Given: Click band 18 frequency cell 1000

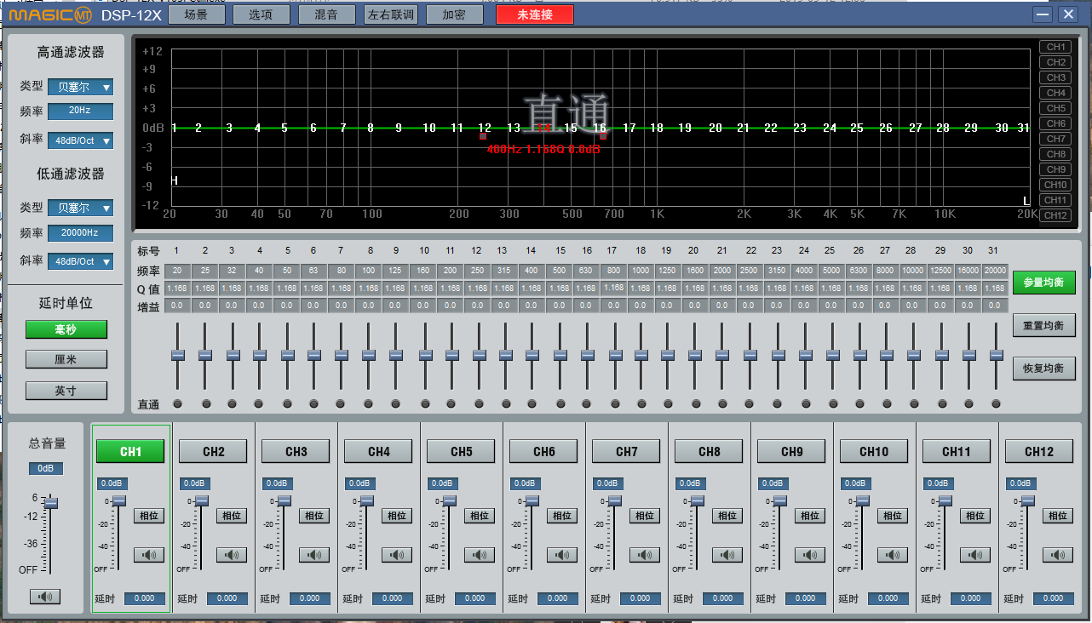Looking at the screenshot, I should (x=641, y=271).
